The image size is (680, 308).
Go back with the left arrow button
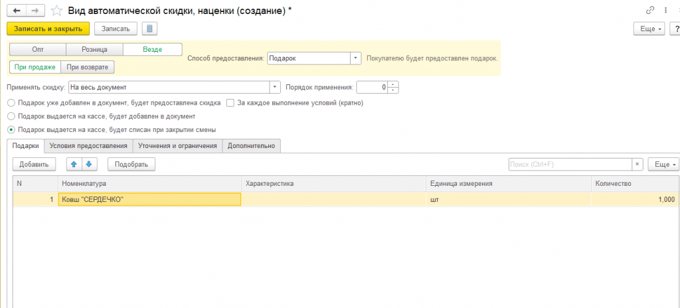(x=17, y=10)
